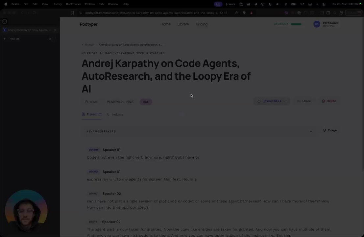Open site settings icon beside the URL
The width and height of the screenshot is (364, 237).
[81, 13]
